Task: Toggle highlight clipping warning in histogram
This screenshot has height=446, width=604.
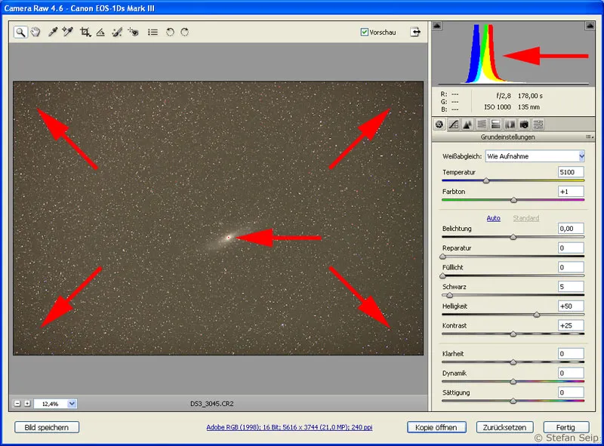Action: tap(590, 26)
